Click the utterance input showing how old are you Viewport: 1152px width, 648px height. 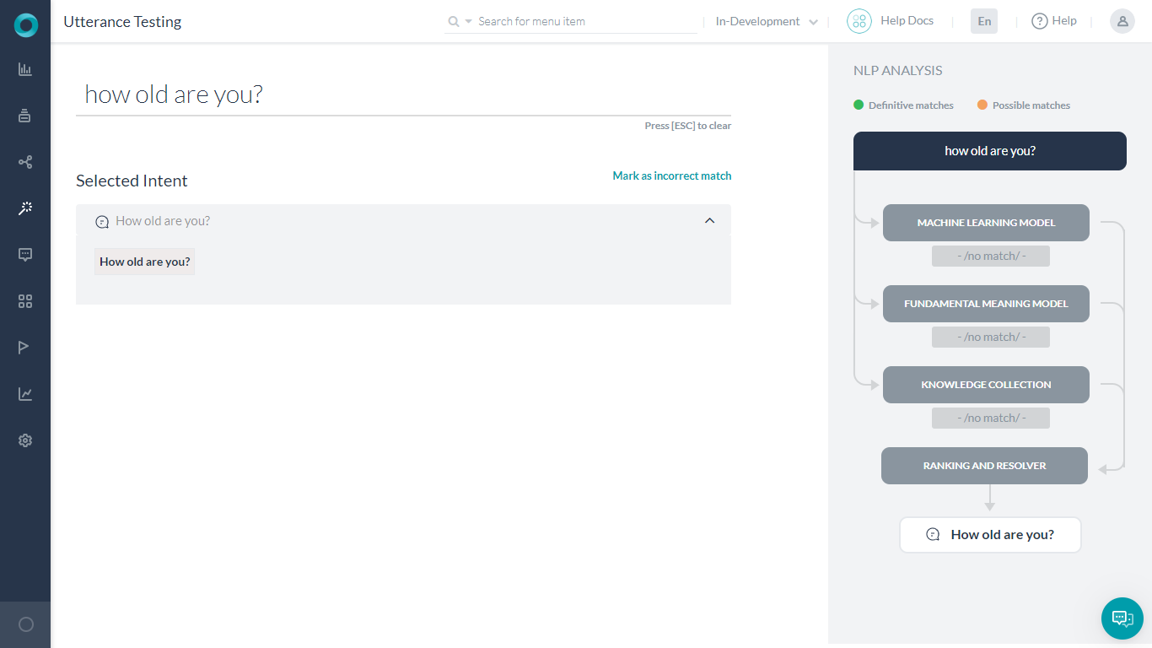[x=337, y=94]
